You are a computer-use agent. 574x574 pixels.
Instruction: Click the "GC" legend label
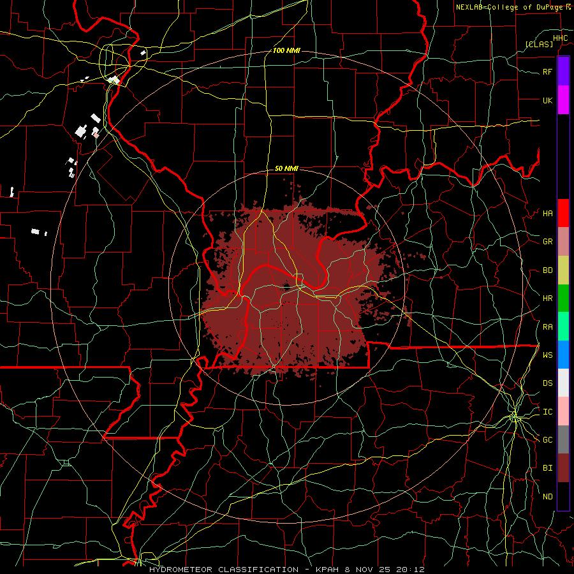[547, 440]
